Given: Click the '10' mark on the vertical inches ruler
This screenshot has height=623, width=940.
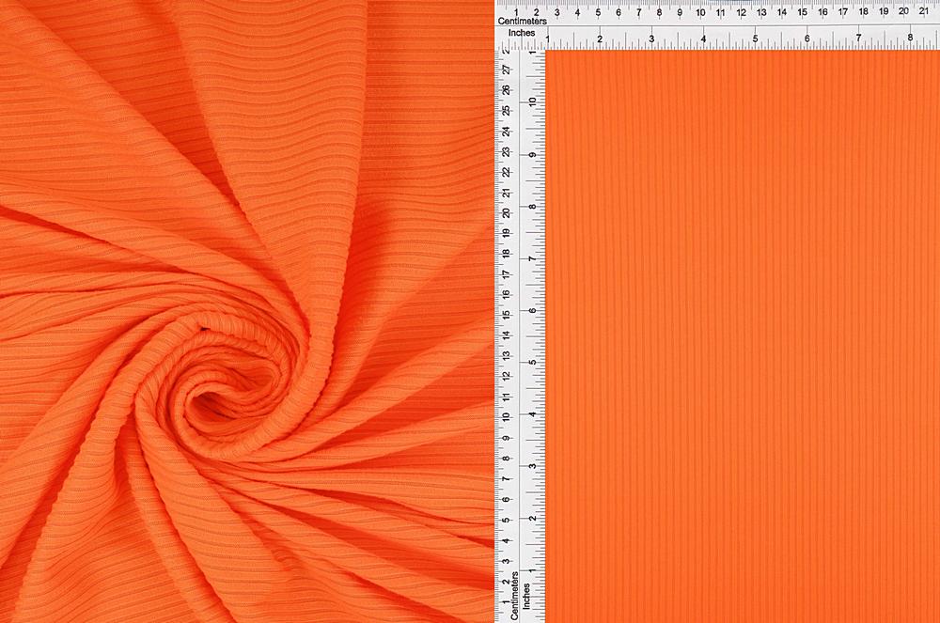Looking at the screenshot, I should (532, 102).
